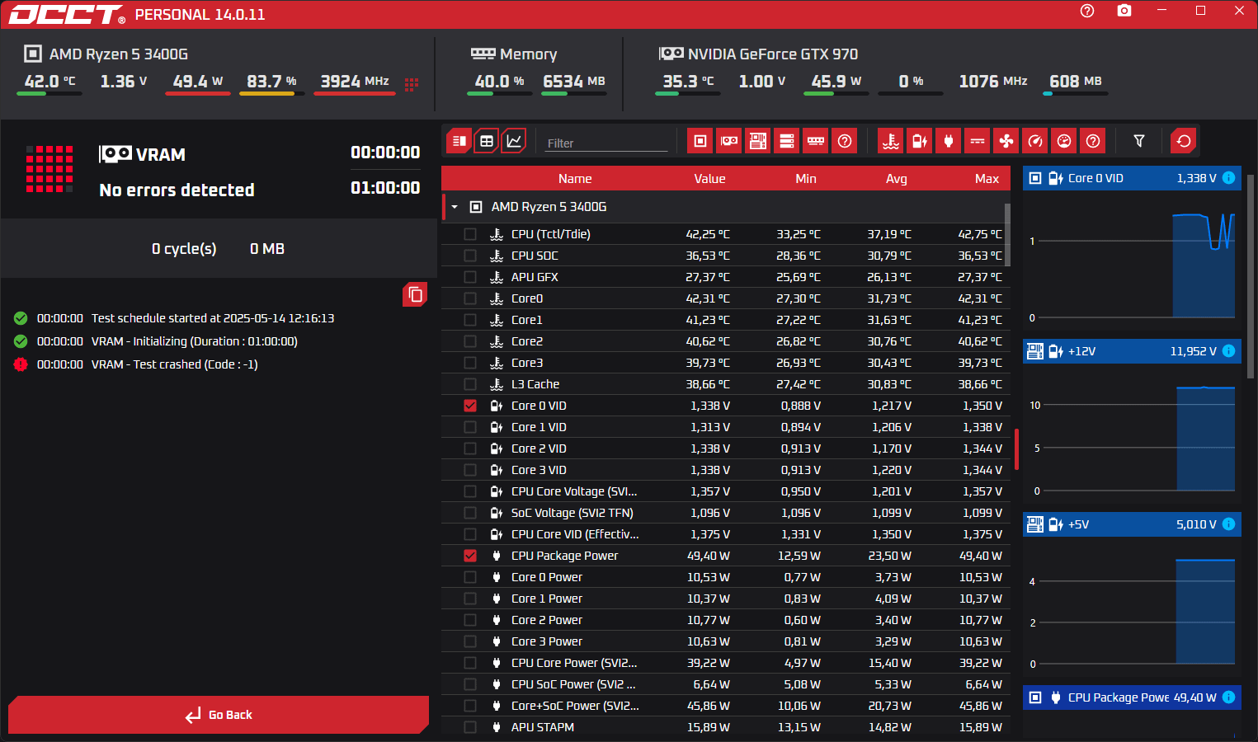Check the Core 0 Power checkbox
The image size is (1258, 742).
pyautogui.click(x=470, y=577)
